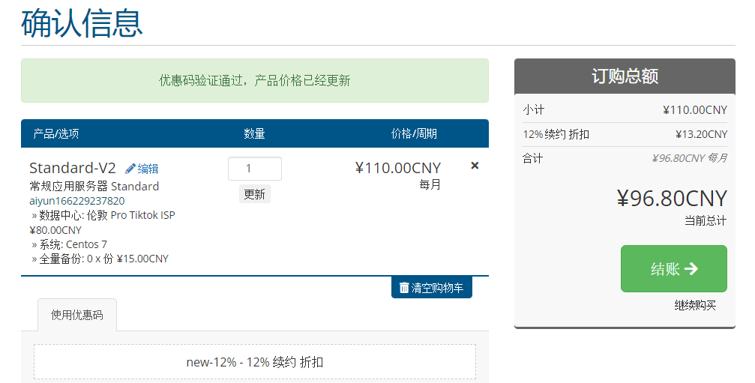Click the 数量 column header

(254, 133)
